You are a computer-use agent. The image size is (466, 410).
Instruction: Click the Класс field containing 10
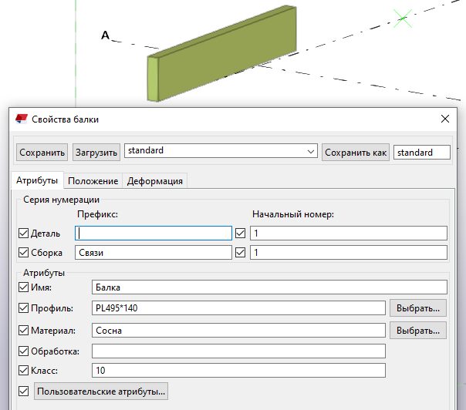click(x=238, y=371)
